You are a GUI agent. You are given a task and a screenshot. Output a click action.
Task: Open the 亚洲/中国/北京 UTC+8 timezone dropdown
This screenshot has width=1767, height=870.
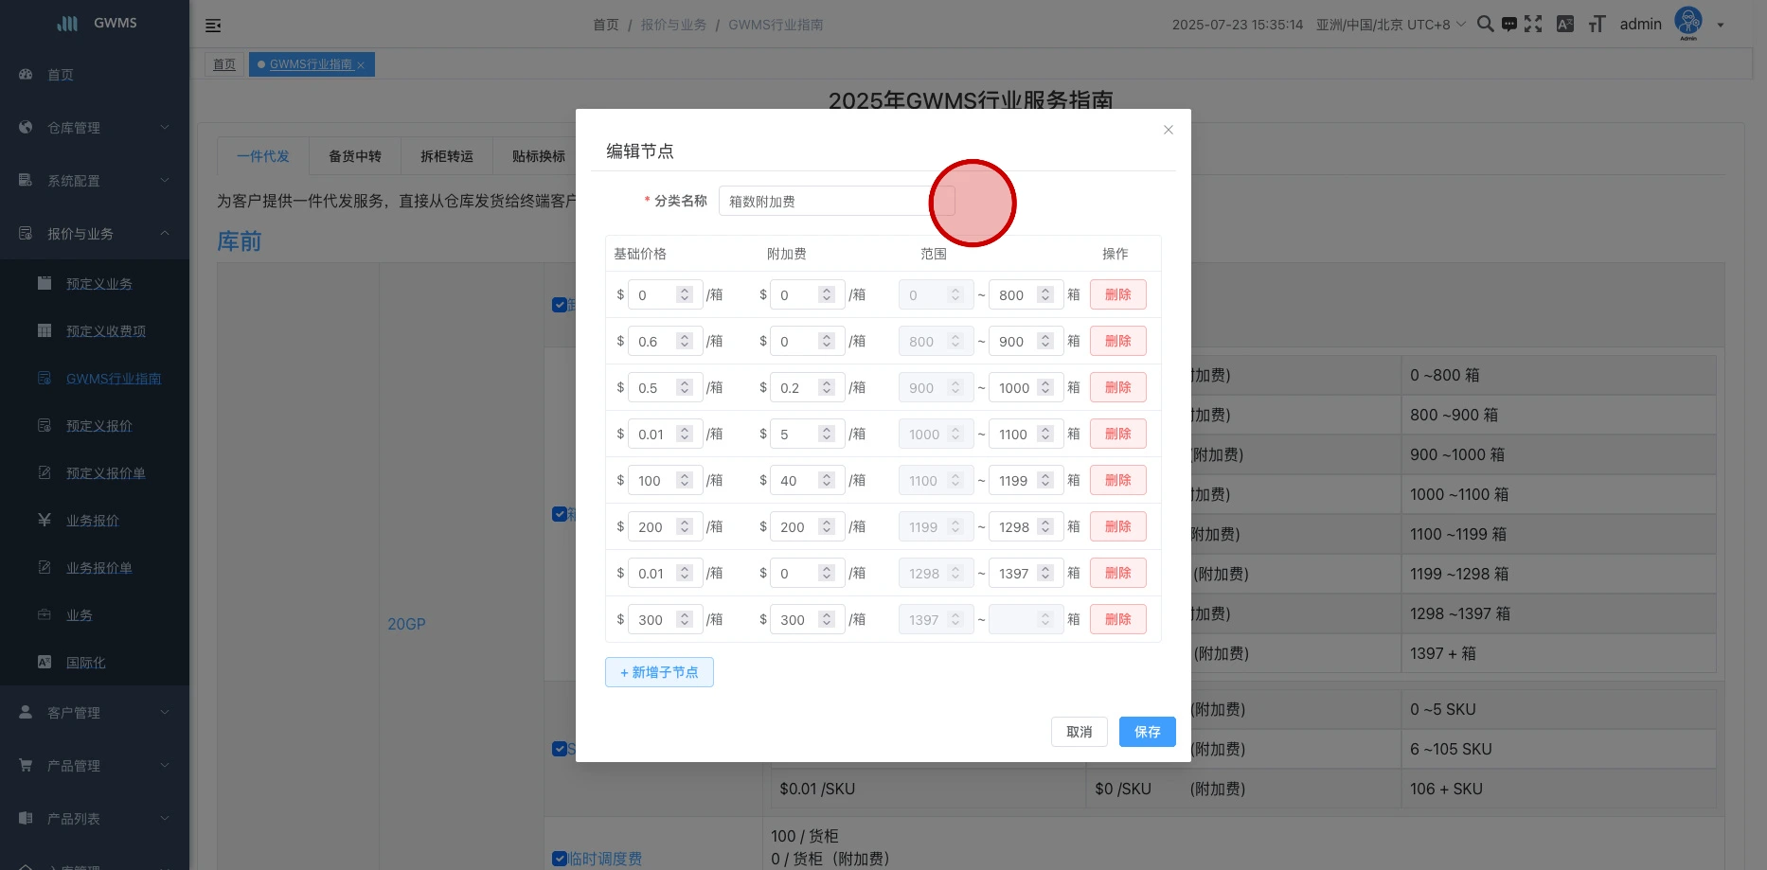pos(1390,25)
